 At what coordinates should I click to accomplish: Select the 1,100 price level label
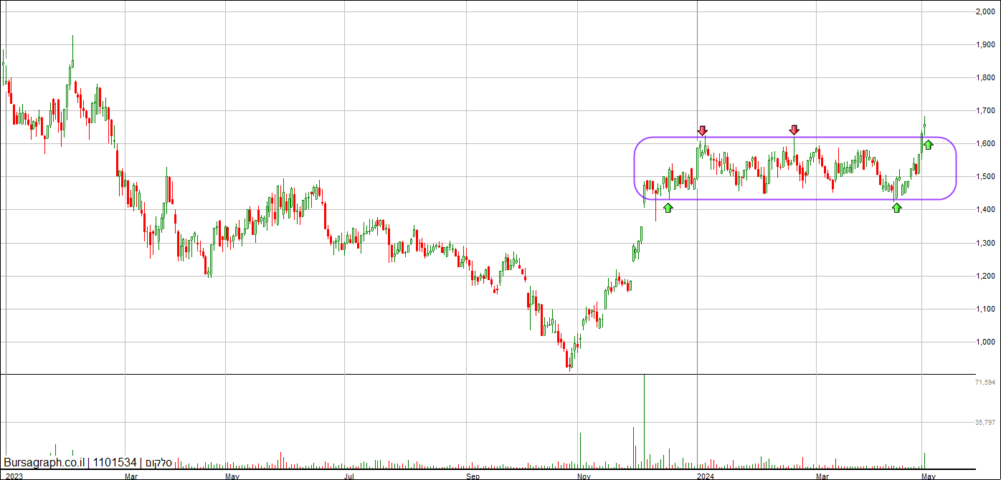[x=985, y=309]
